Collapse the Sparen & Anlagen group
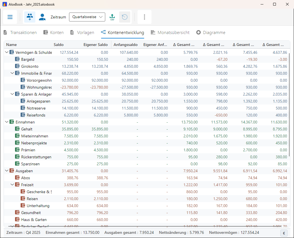Screen dimensions: 294x238 tap(12, 94)
